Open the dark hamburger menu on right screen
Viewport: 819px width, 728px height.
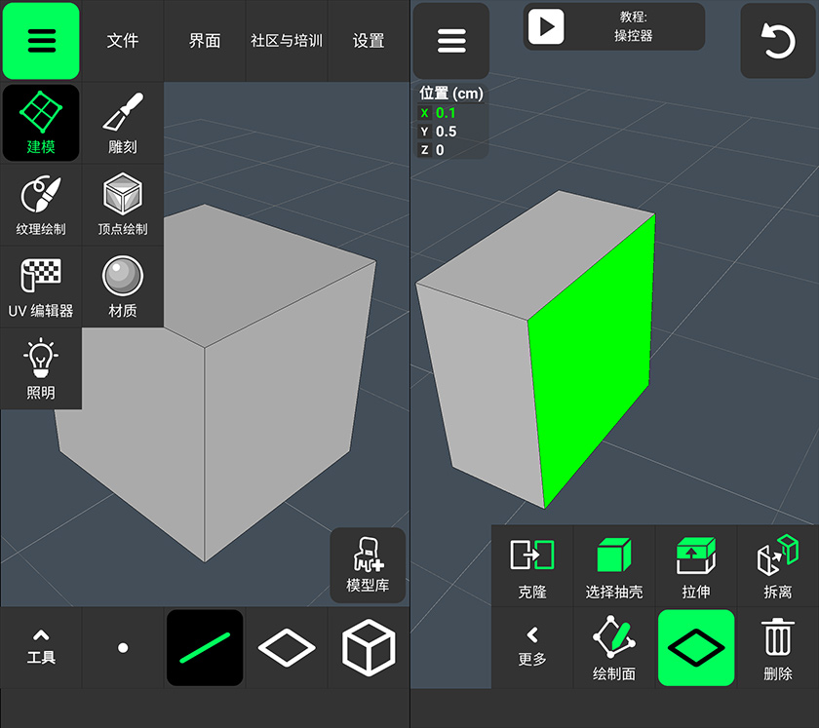[451, 41]
